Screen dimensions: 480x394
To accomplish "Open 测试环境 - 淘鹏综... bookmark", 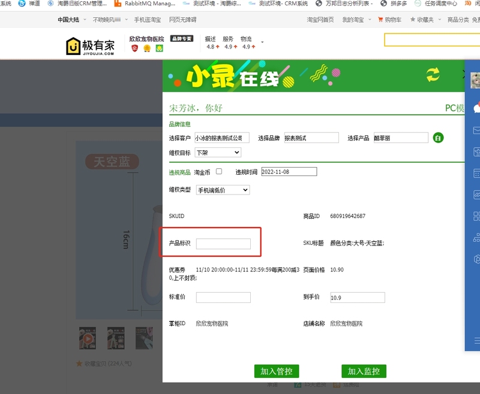I will coord(212,4).
